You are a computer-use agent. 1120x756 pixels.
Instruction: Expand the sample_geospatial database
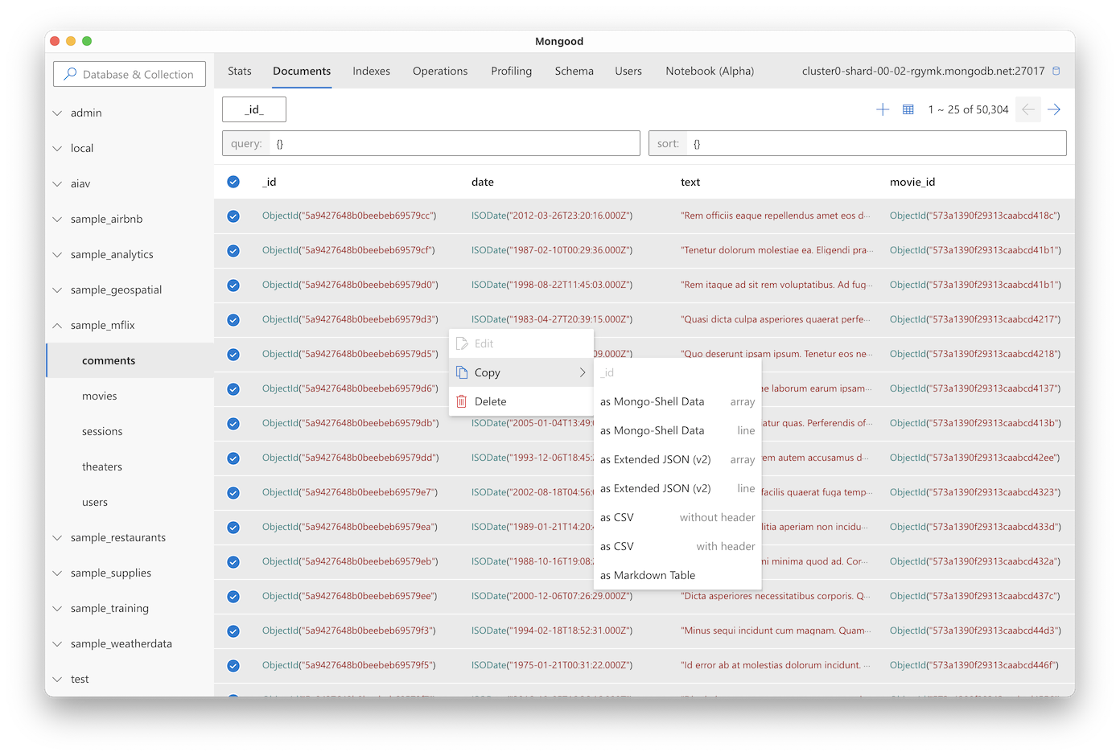pyautogui.click(x=57, y=290)
